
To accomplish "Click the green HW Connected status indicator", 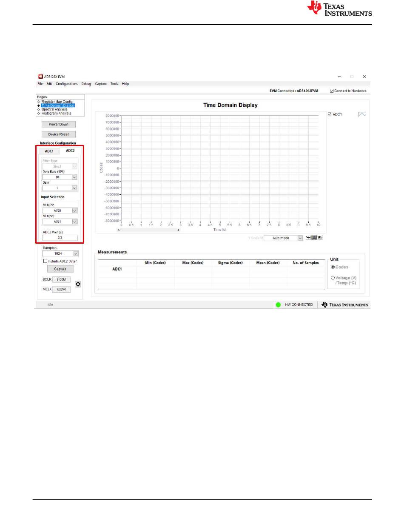I will pos(278,304).
